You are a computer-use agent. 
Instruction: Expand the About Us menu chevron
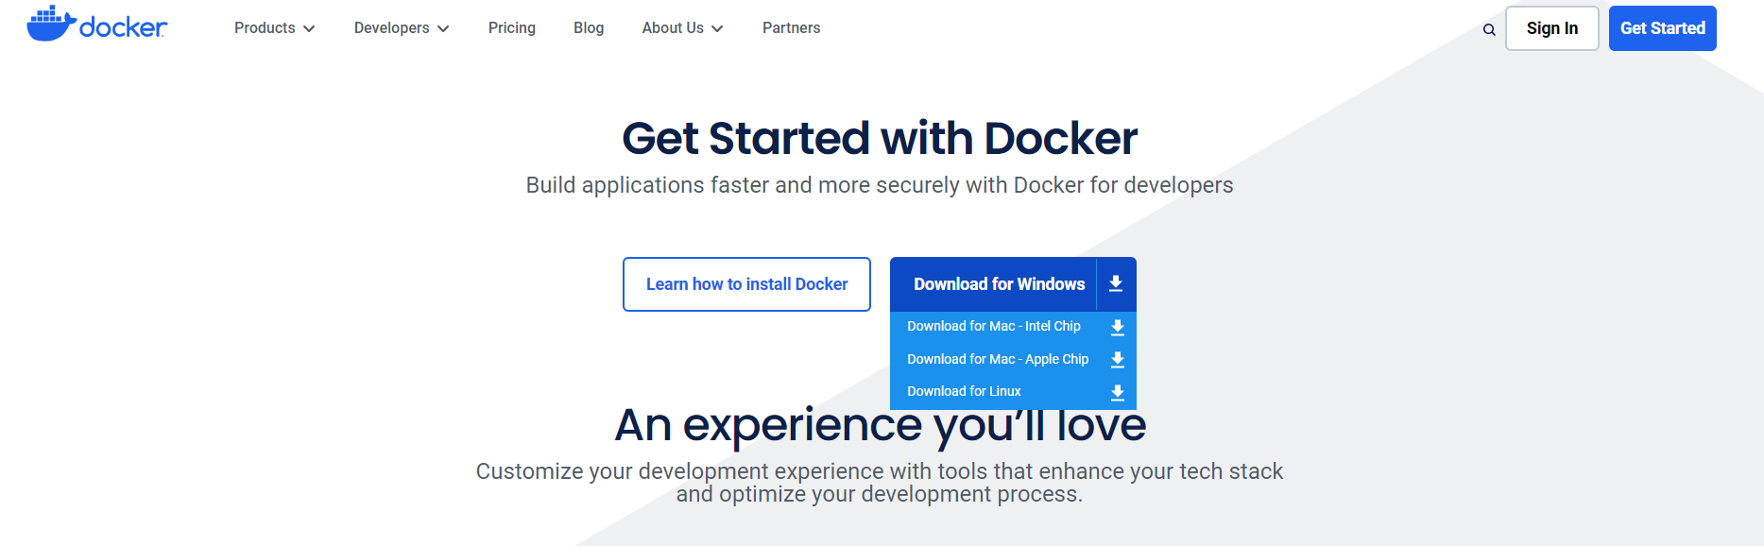tap(717, 29)
